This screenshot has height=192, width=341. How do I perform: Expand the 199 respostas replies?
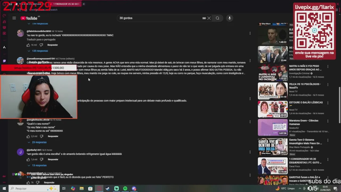coord(38,24)
